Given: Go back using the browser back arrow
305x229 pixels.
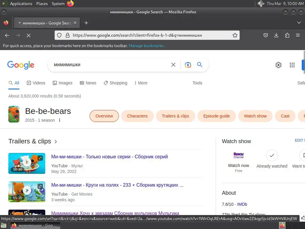Looking at the screenshot, I should coord(7,35).
